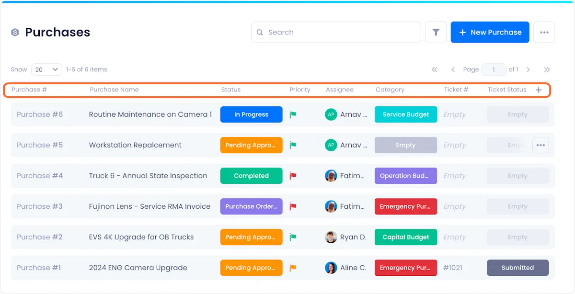Viewport: 575px width, 294px height.
Task: Click the Status column header
Action: pyautogui.click(x=231, y=90)
